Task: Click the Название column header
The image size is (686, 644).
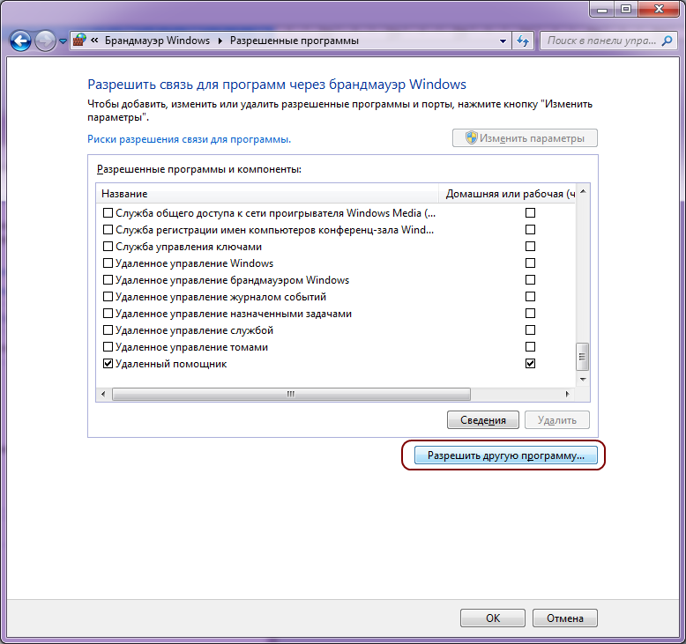Action: (x=267, y=194)
